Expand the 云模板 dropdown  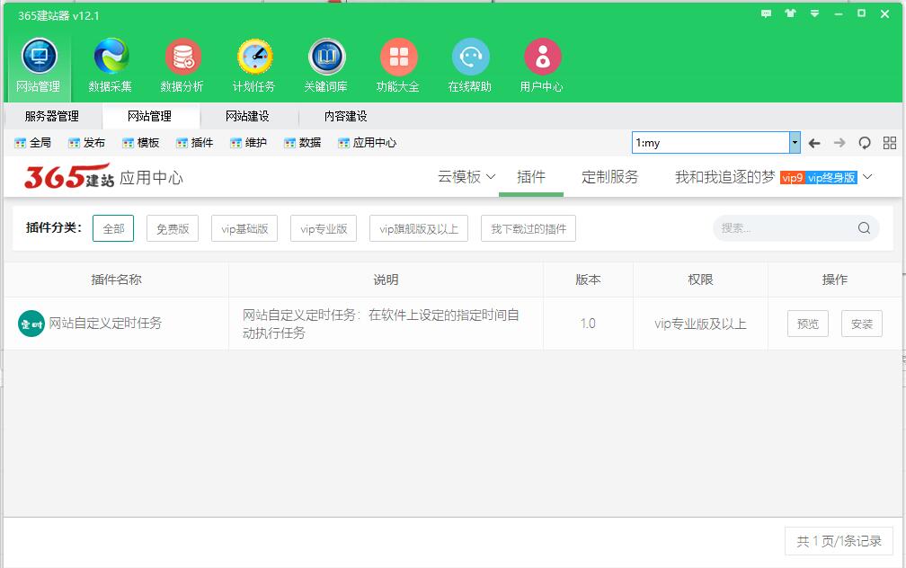click(466, 177)
